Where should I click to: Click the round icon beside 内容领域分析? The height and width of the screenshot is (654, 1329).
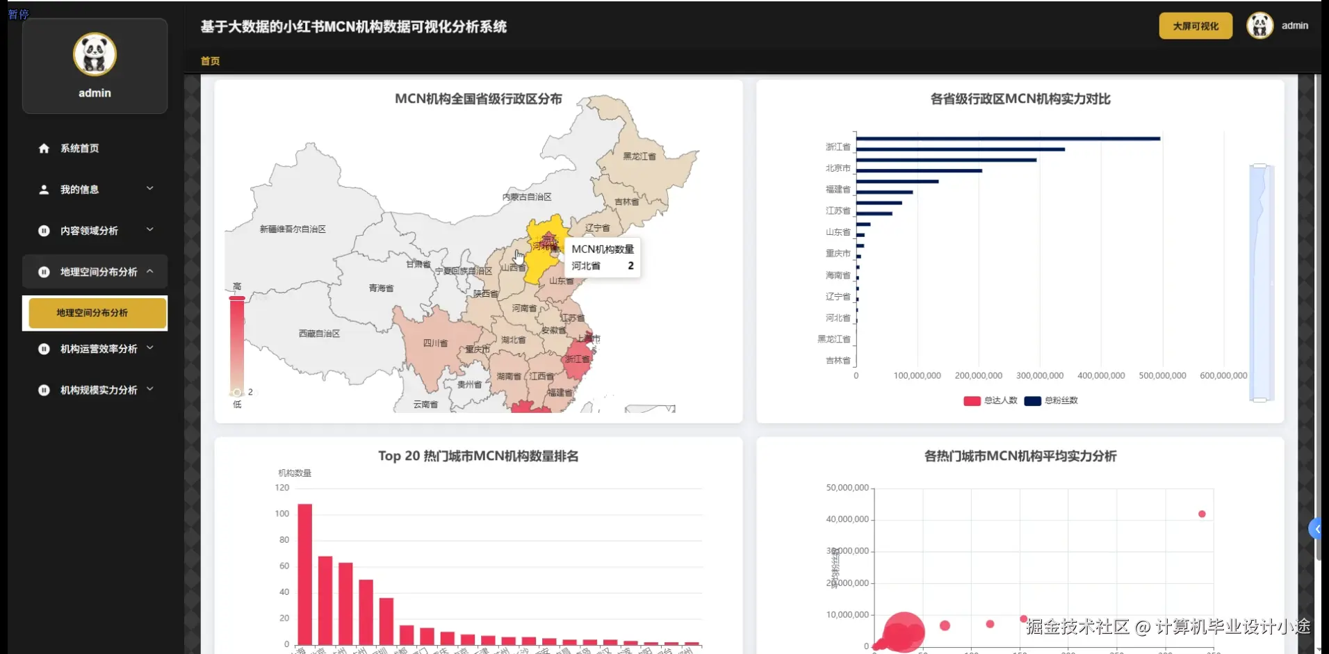44,231
